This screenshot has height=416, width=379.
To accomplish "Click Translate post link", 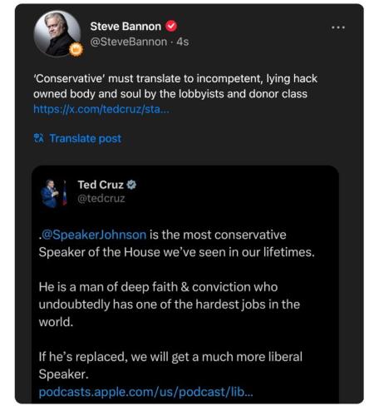I will 85,138.
